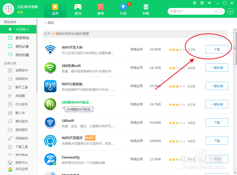This screenshot has width=237, height=175.
Task: Click 一键安装 for WiFi万能钥匙
Action: point(217,86)
